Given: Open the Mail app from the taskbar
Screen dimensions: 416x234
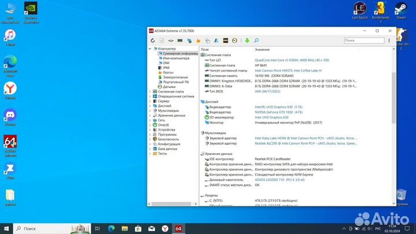Looking at the screenshot, I should point(151,228).
